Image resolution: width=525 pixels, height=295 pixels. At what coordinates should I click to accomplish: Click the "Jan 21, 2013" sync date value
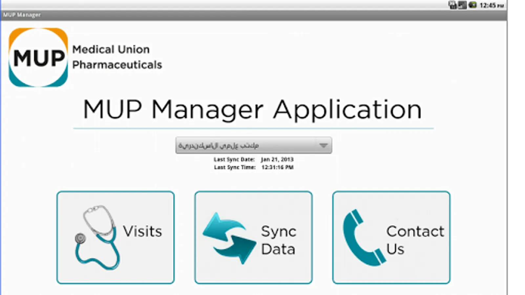pos(277,159)
